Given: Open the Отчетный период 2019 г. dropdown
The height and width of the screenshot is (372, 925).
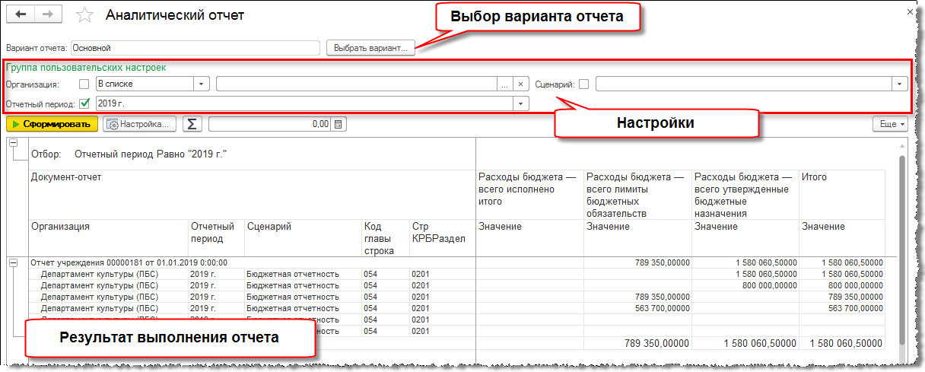Looking at the screenshot, I should click(x=521, y=103).
